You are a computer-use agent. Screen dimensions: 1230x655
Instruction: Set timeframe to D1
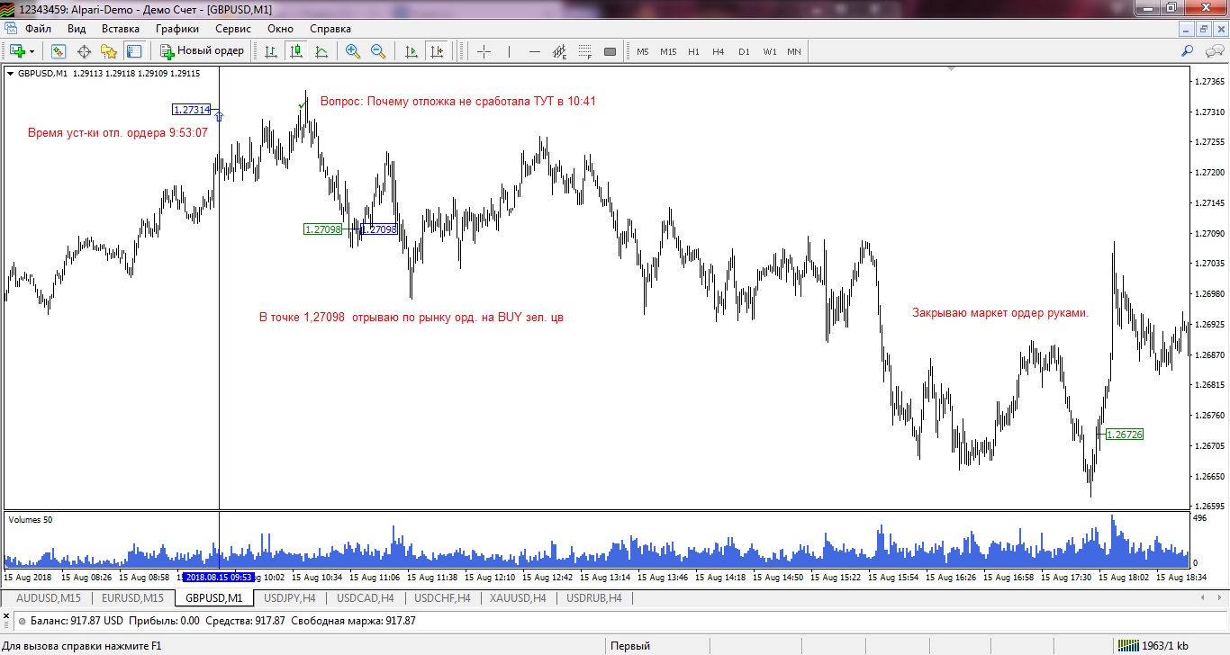[744, 51]
